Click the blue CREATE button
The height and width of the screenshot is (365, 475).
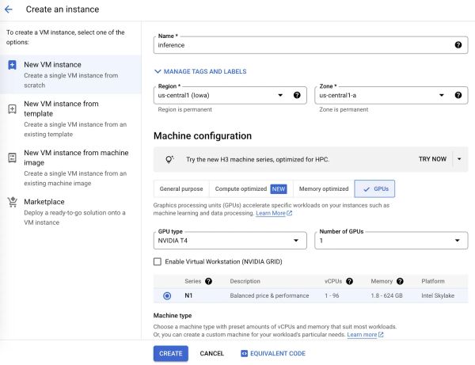(170, 353)
